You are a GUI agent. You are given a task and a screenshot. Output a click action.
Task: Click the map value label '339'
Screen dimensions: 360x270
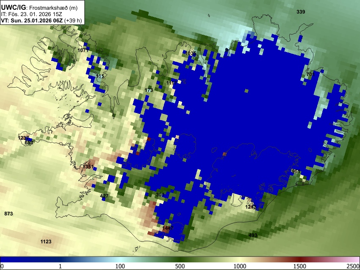(x=301, y=12)
